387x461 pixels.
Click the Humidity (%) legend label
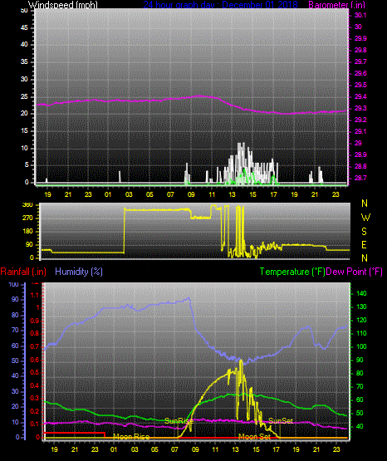click(79, 272)
